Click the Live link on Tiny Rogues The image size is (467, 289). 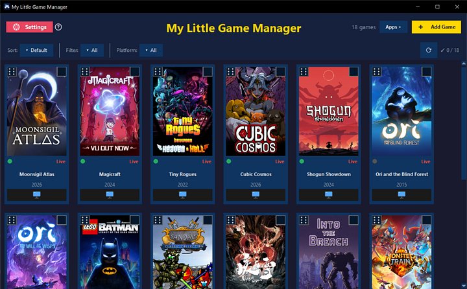click(x=207, y=161)
